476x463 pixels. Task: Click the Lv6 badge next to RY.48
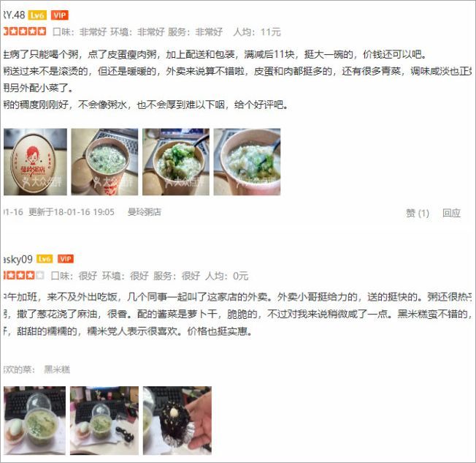(x=37, y=15)
